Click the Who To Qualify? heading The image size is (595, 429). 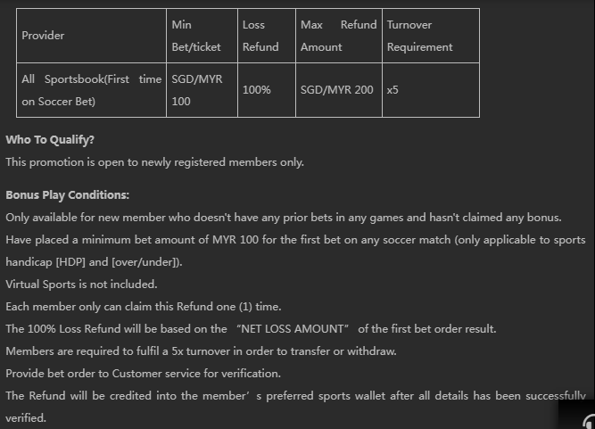pos(50,140)
